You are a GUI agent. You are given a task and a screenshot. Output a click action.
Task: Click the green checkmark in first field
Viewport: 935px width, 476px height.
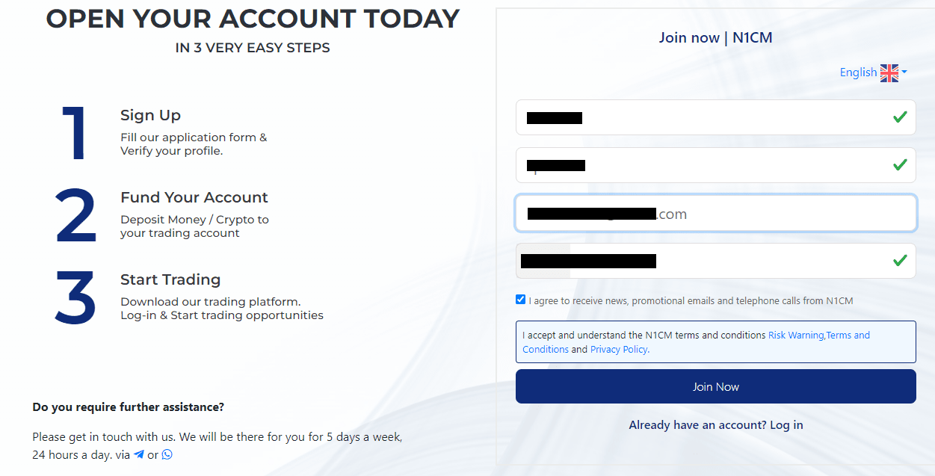coord(900,117)
